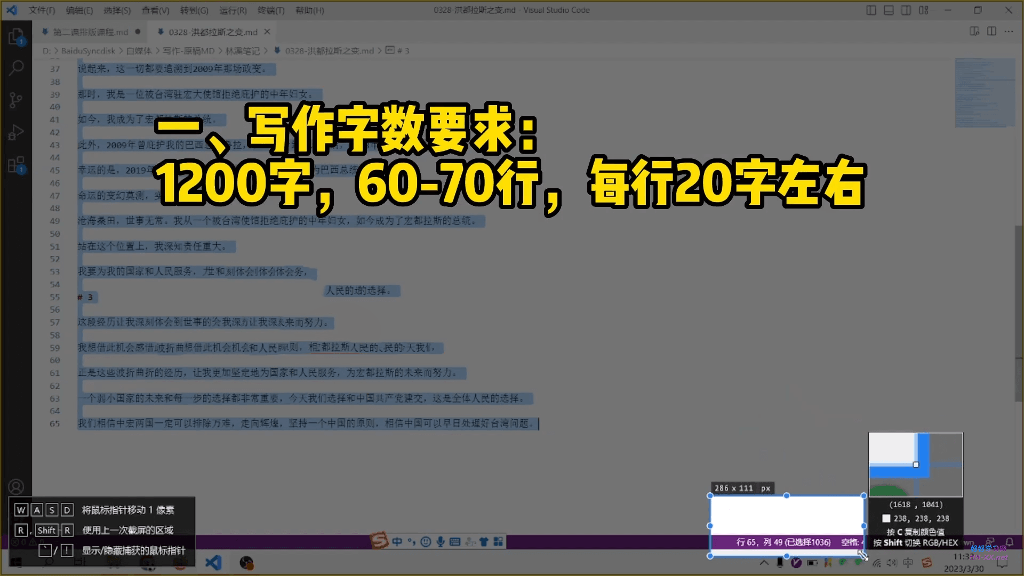Open the 选择(S) menu
This screenshot has width=1024, height=576.
coord(117,10)
